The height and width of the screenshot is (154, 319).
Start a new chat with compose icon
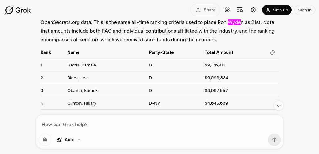tap(227, 10)
